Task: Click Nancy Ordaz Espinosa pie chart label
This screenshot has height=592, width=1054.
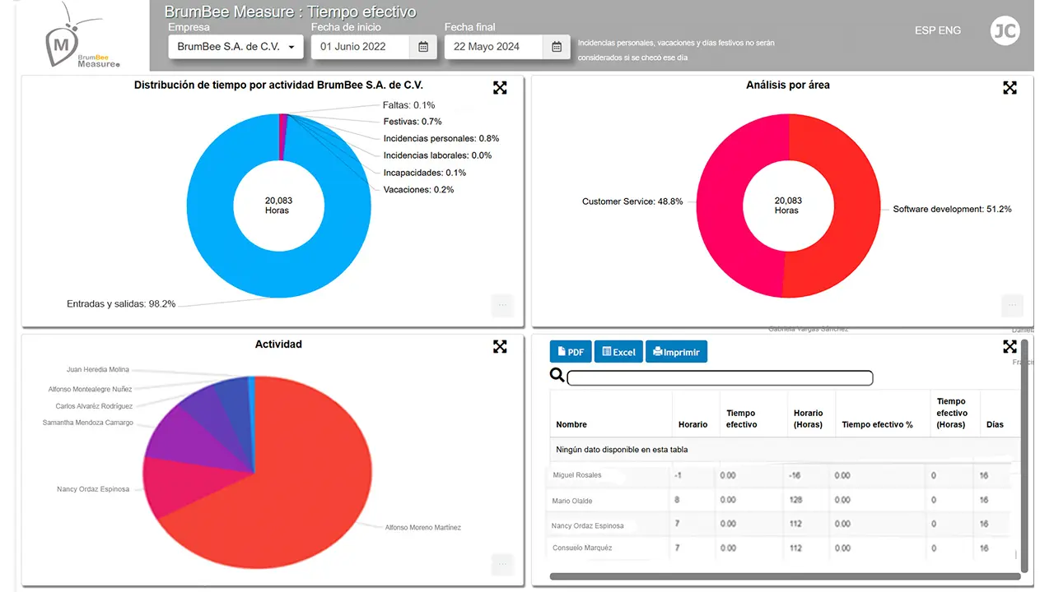Action: (93, 489)
